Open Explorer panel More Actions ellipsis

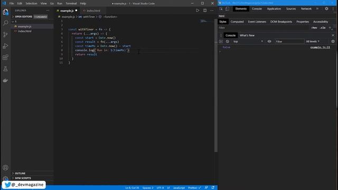48,11
